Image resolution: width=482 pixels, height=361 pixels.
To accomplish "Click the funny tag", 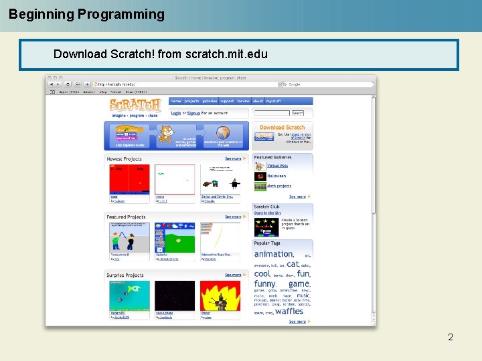I will pos(264,284).
